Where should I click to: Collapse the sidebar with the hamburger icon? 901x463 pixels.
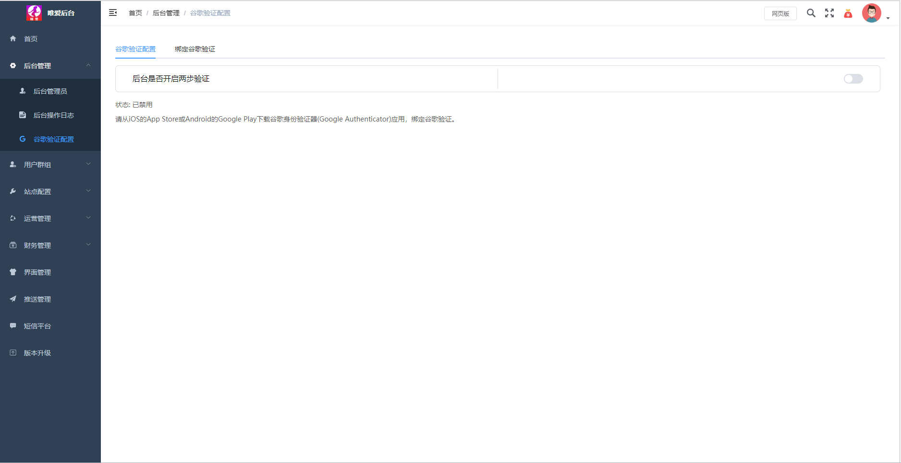(x=113, y=13)
